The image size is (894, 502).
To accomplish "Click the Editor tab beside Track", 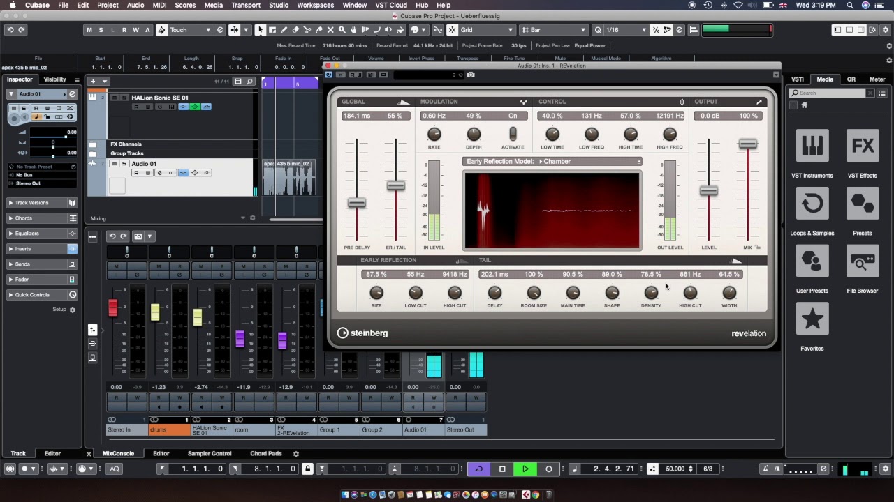I will click(52, 454).
